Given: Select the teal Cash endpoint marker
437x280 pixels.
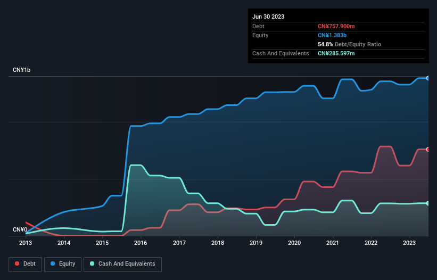Looking at the screenshot, I should (428, 203).
